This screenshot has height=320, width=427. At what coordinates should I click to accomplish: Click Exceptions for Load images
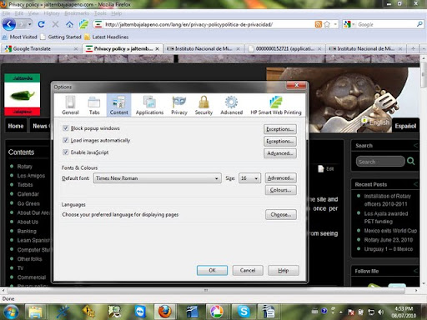click(x=280, y=141)
